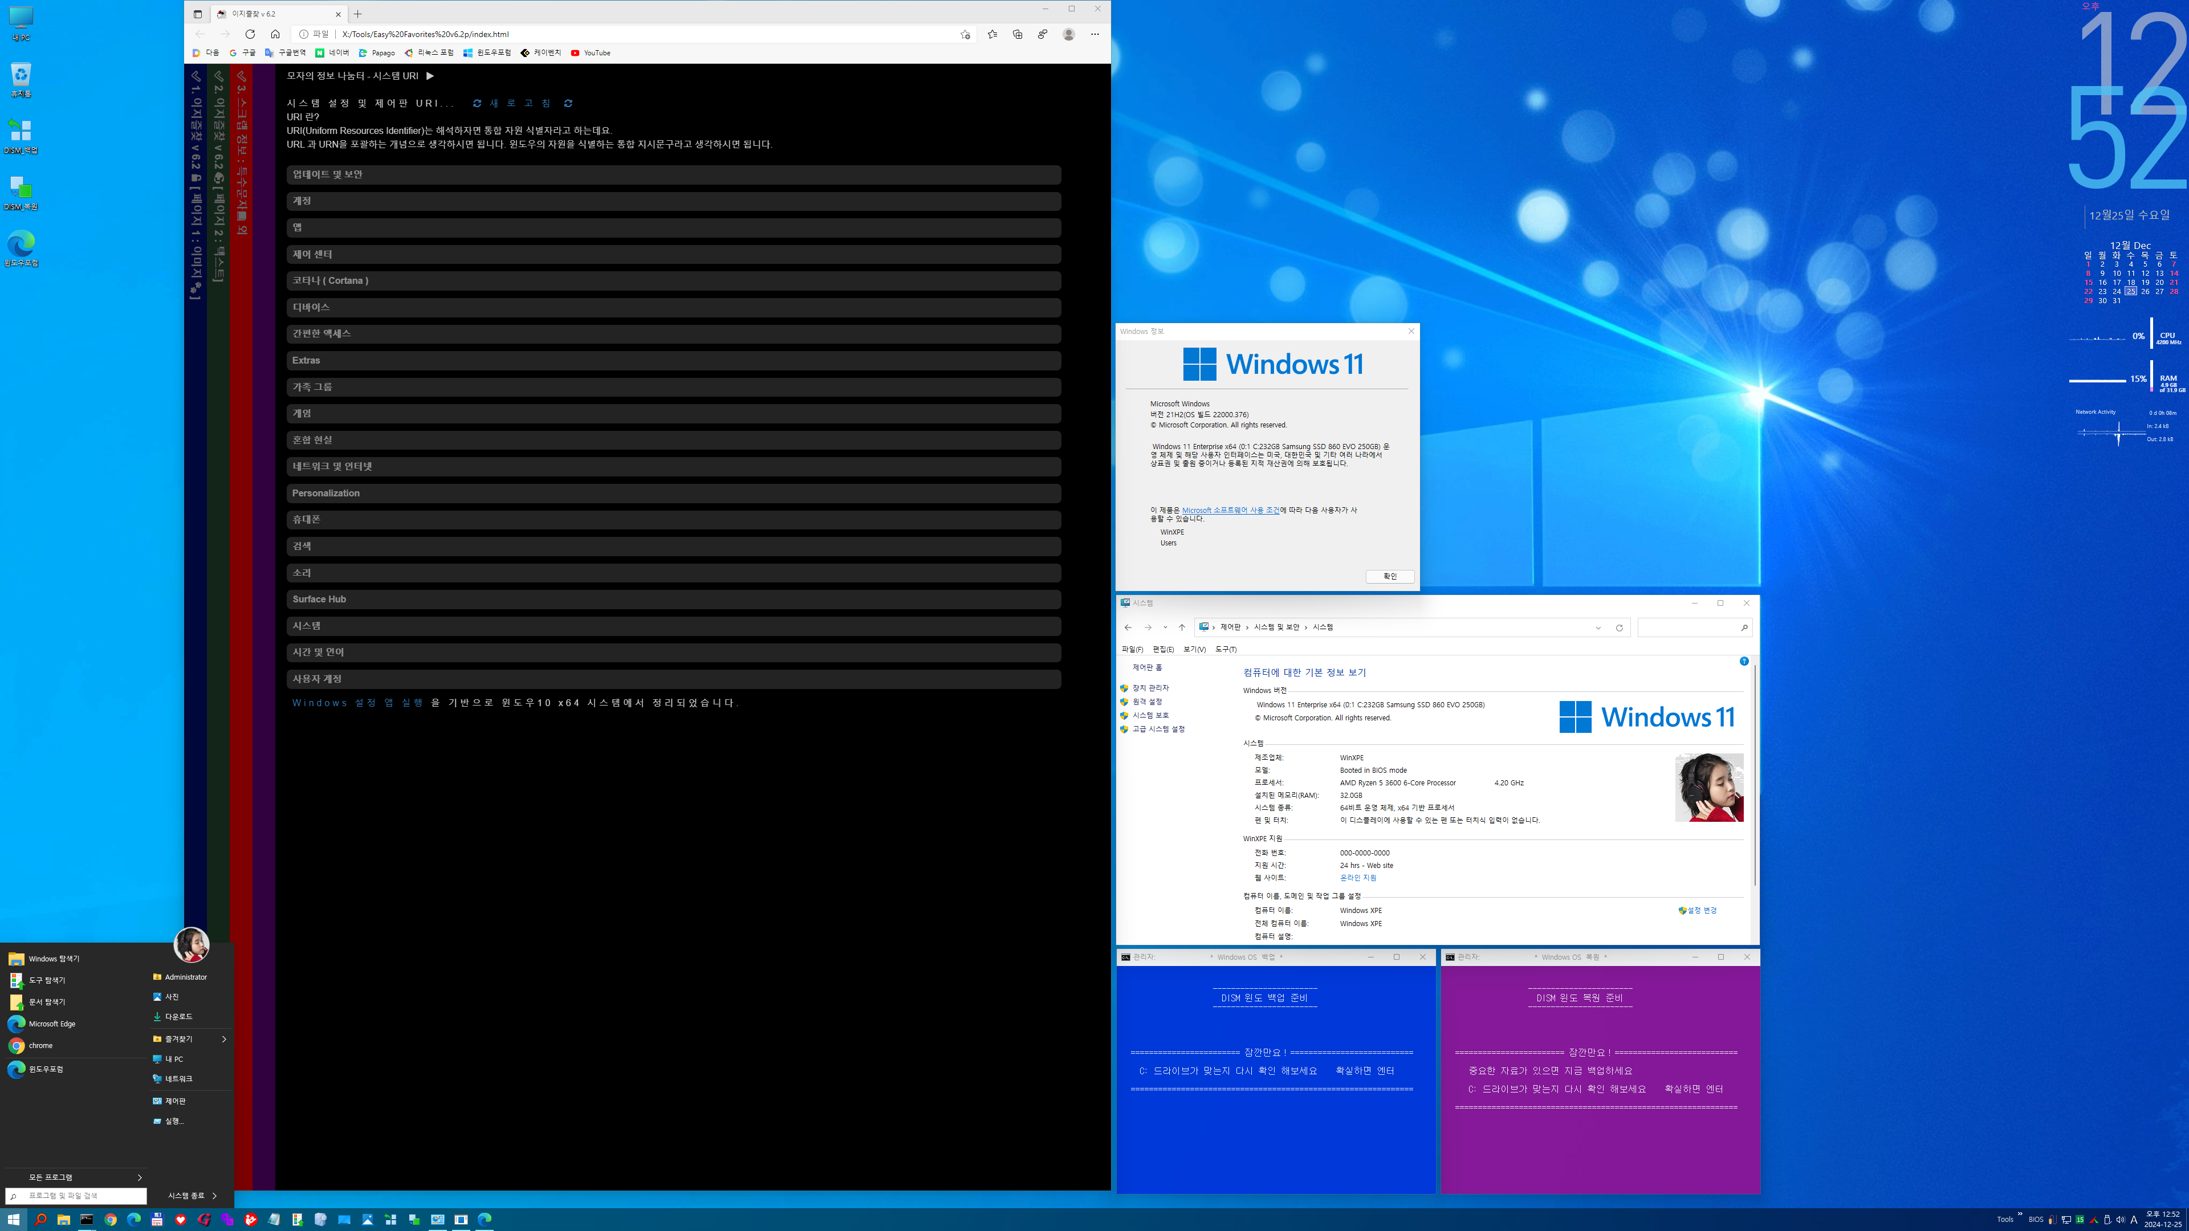The height and width of the screenshot is (1231, 2189).
Task: Expand the 즐겨찾기 submenu arrow in Start menu
Action: (x=223, y=1039)
